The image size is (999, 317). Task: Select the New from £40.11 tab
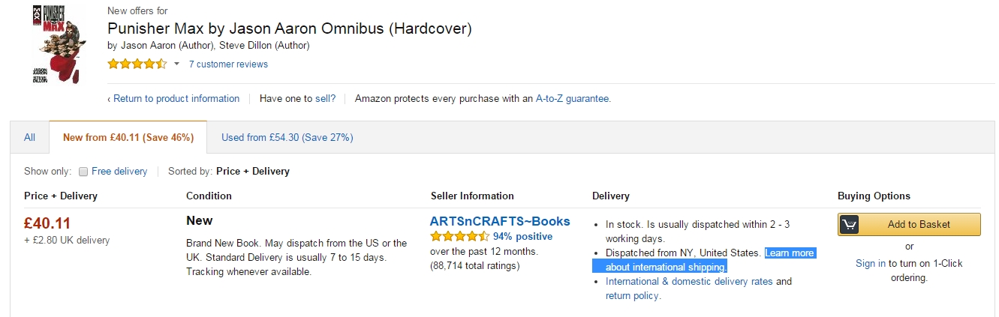tap(128, 137)
